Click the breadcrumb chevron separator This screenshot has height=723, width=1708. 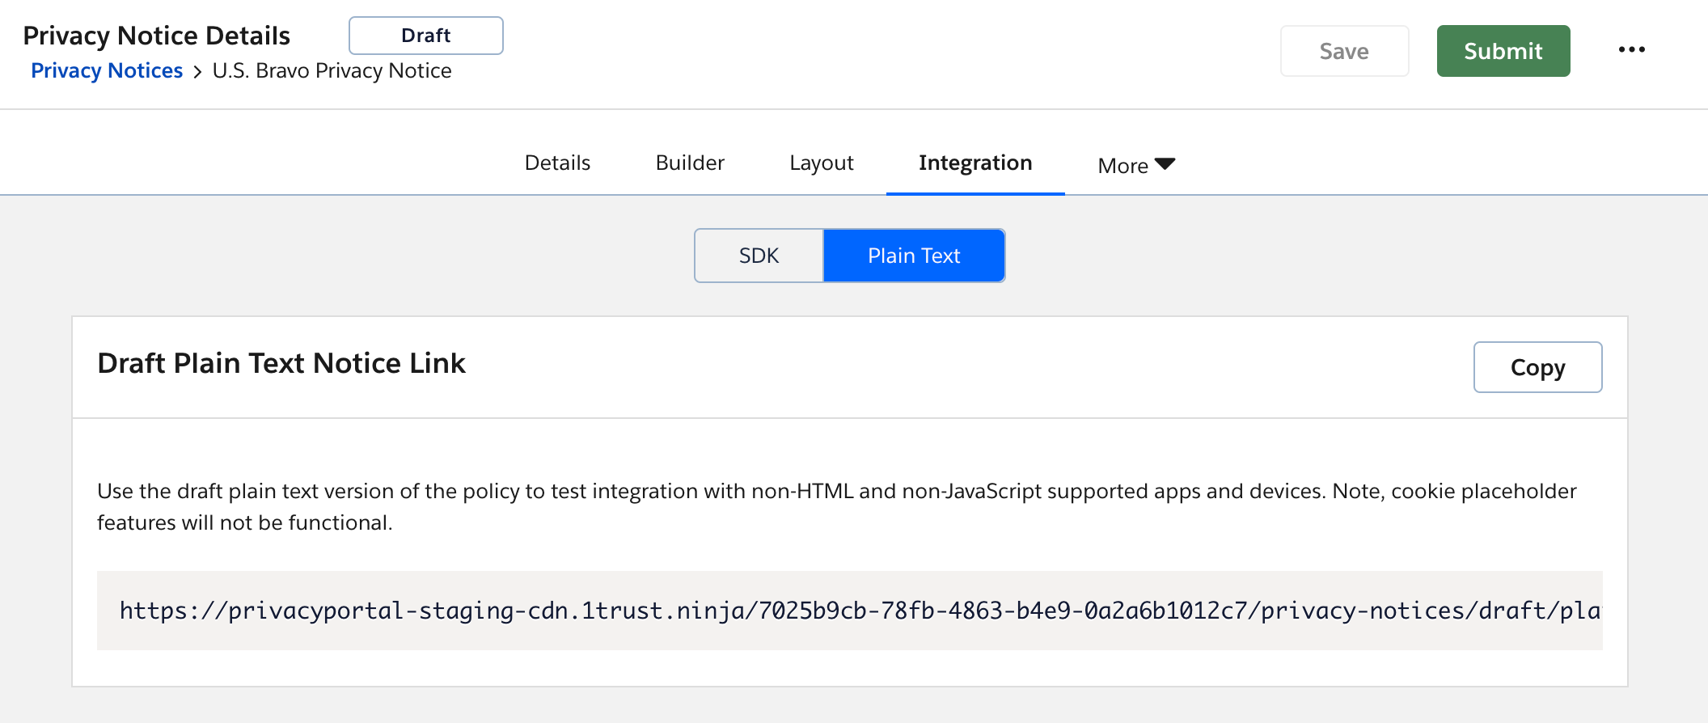(197, 72)
